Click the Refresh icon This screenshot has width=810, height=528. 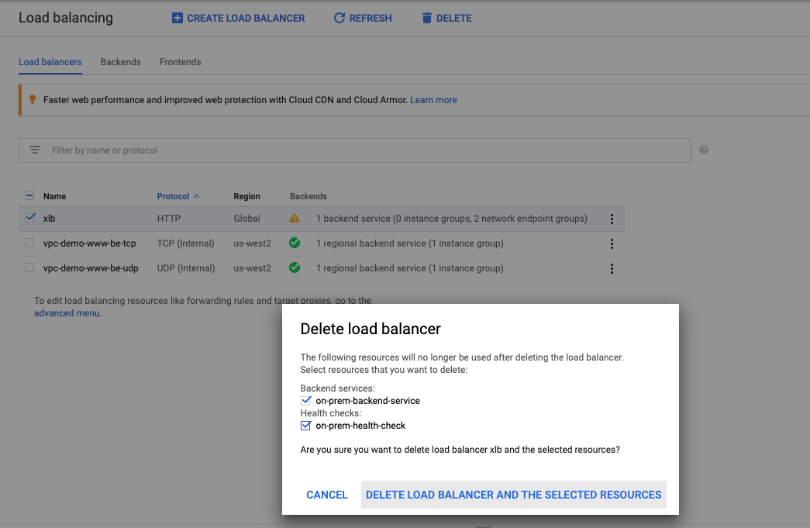pyautogui.click(x=339, y=18)
